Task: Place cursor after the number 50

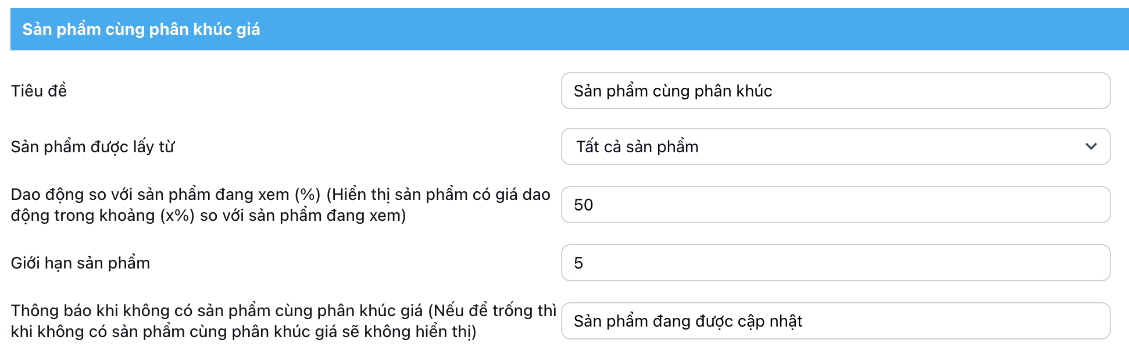Action: coord(595,205)
